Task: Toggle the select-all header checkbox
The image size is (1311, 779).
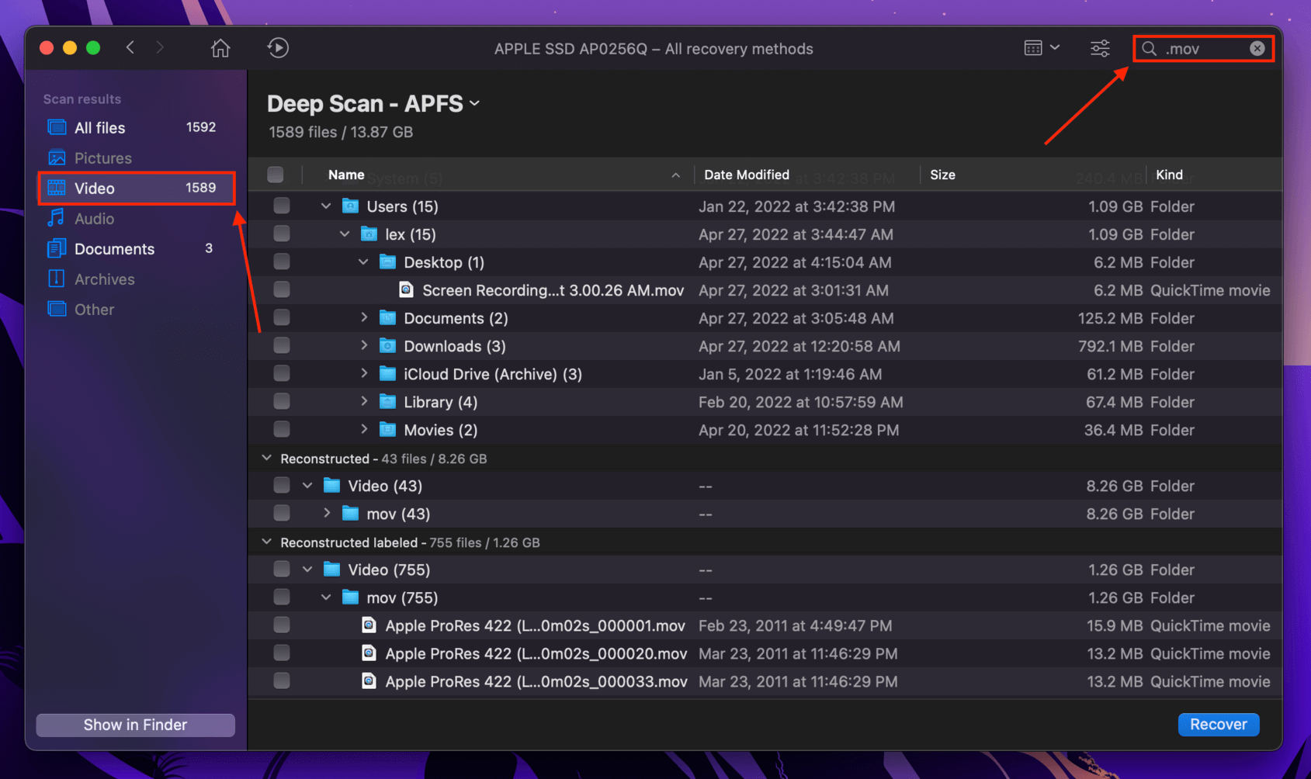Action: click(x=276, y=175)
